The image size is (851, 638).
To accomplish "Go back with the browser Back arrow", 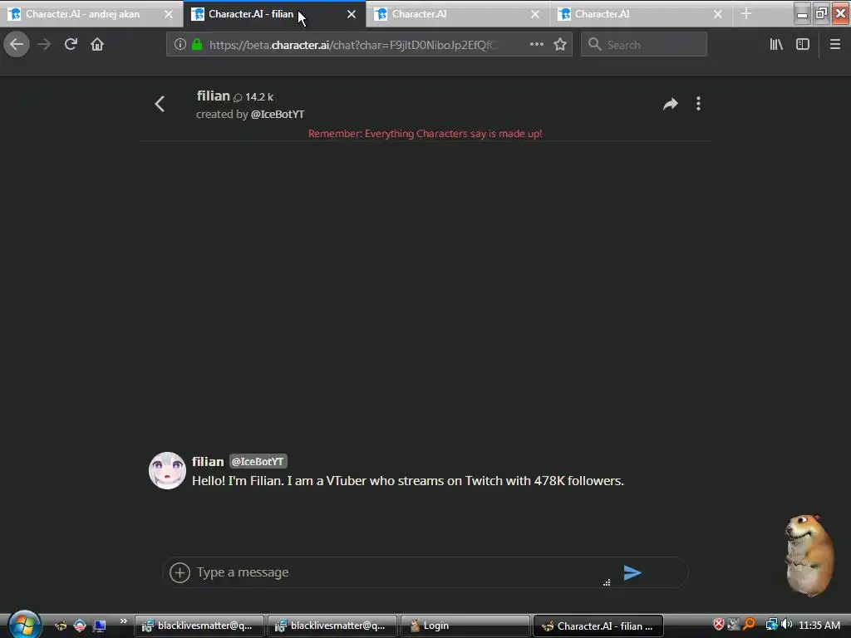I will (x=17, y=45).
